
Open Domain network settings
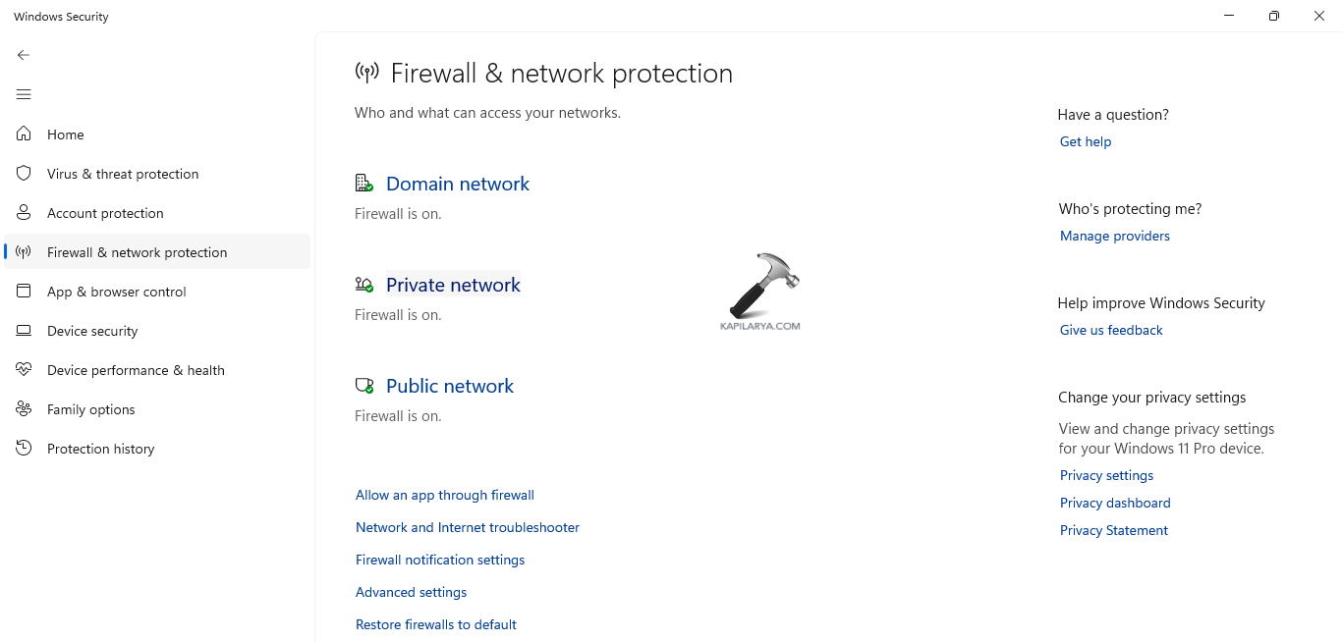click(457, 184)
